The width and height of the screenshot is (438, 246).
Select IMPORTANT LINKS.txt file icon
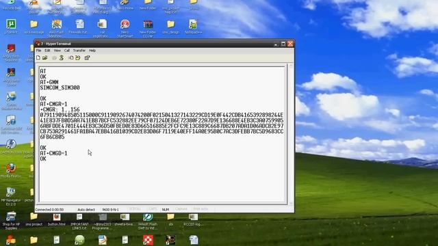[79, 221]
